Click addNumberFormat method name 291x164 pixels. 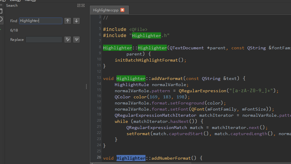pos(171,158)
